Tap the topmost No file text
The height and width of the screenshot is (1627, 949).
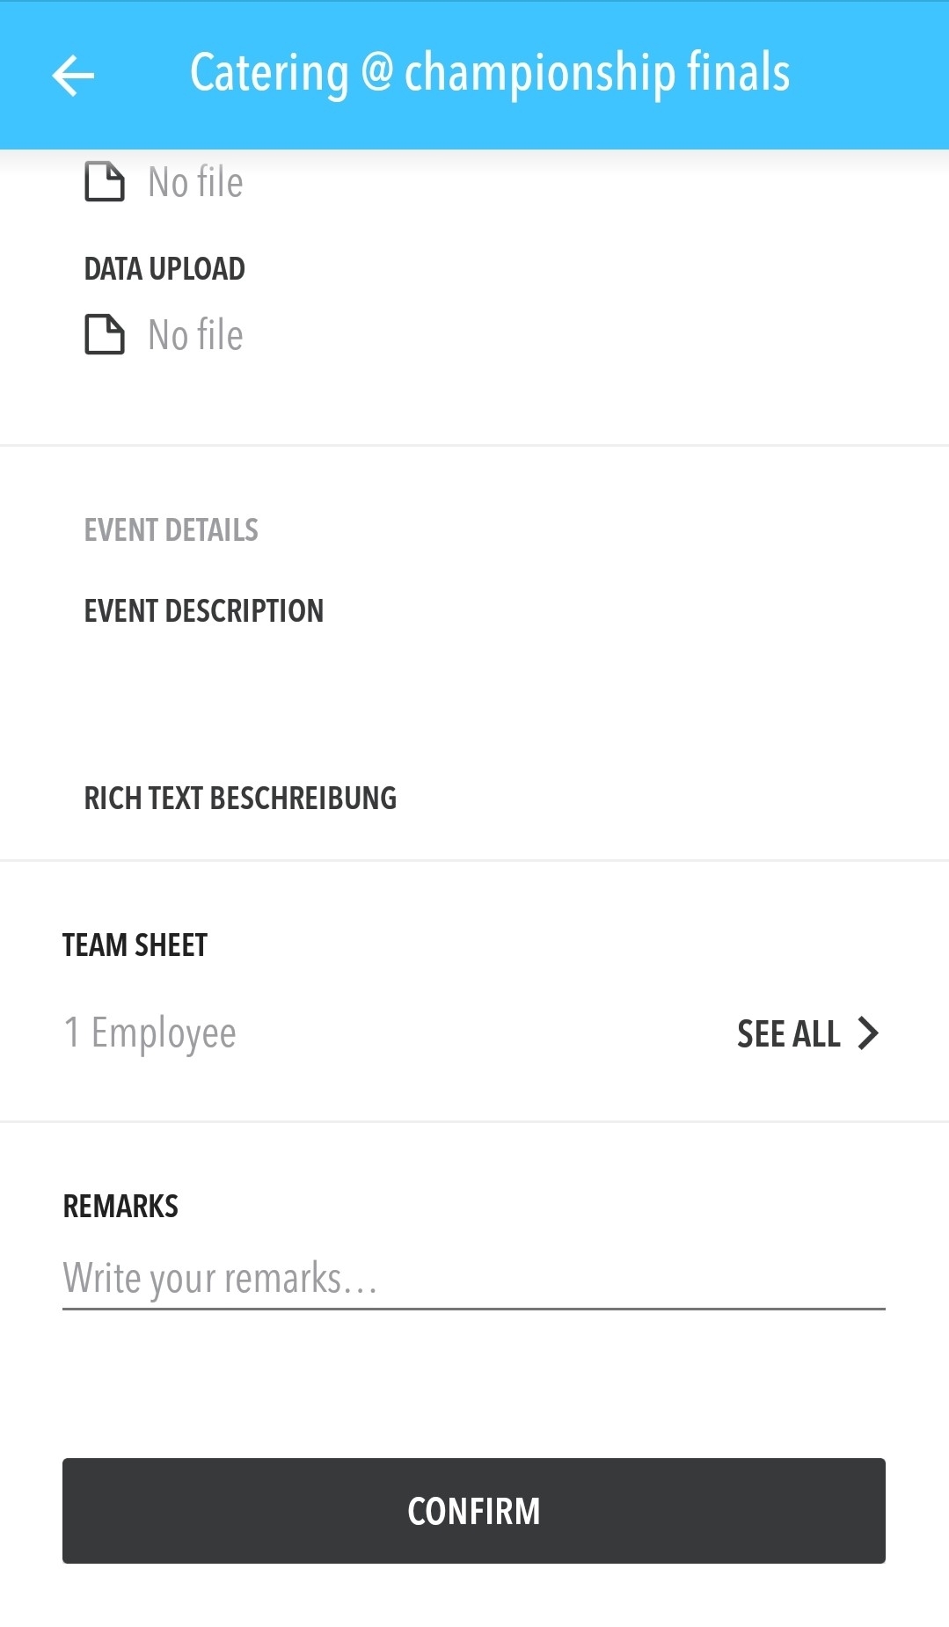coord(195,183)
